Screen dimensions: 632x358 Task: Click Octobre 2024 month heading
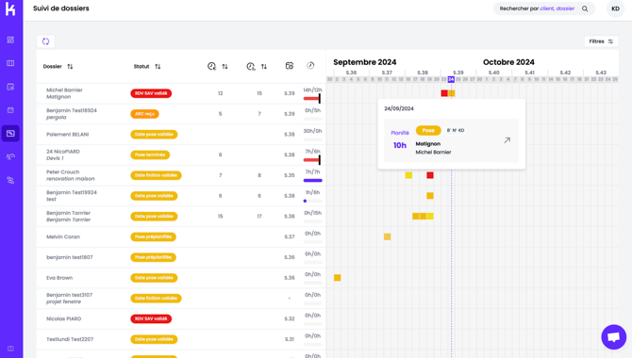(508, 62)
